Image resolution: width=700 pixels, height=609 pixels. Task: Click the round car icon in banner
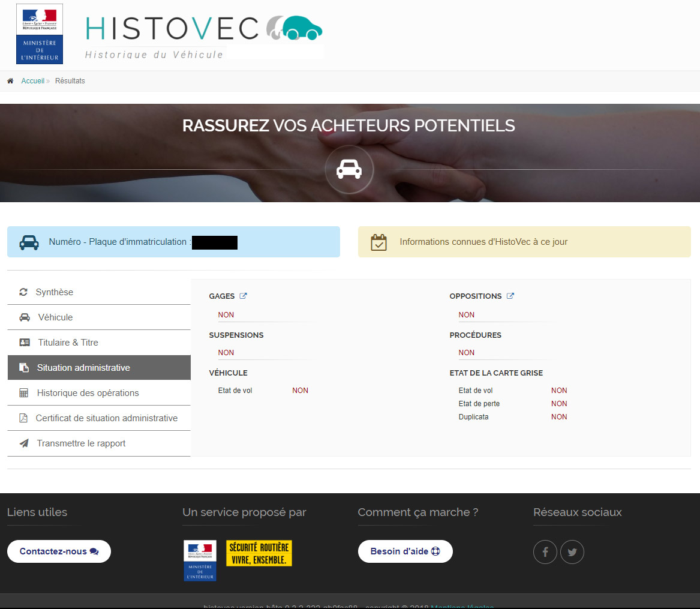349,169
